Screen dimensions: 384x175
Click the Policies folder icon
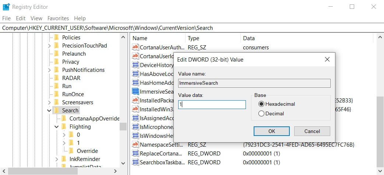click(x=57, y=37)
